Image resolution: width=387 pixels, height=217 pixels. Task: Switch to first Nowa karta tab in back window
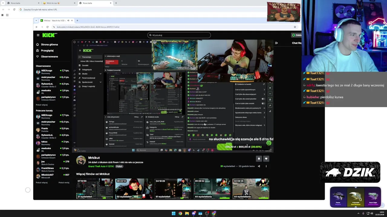point(24,3)
